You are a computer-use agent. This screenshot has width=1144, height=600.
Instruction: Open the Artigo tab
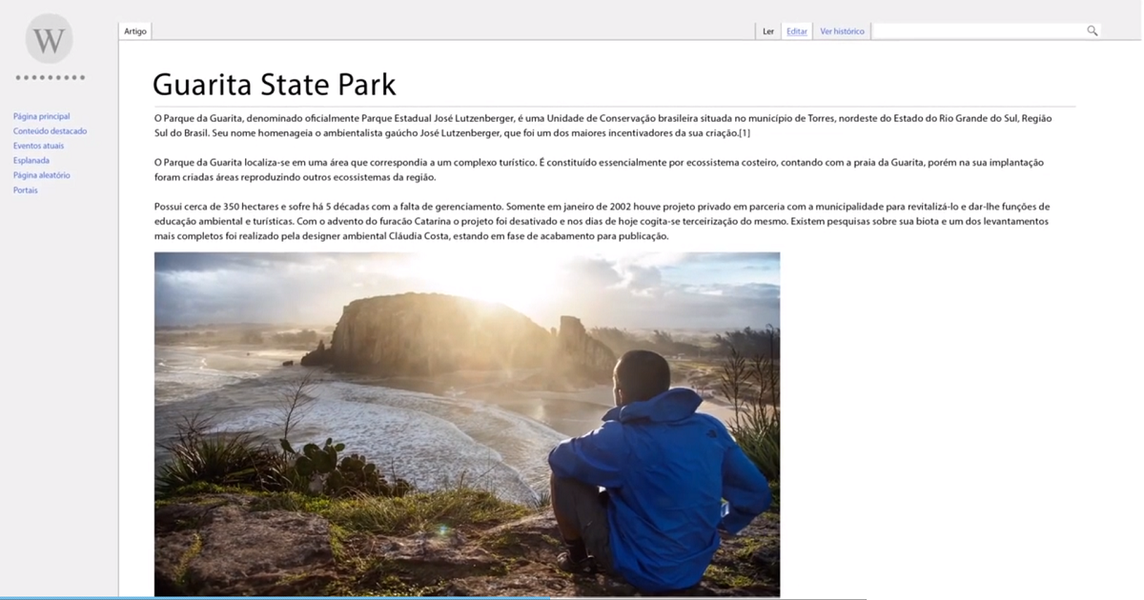135,31
